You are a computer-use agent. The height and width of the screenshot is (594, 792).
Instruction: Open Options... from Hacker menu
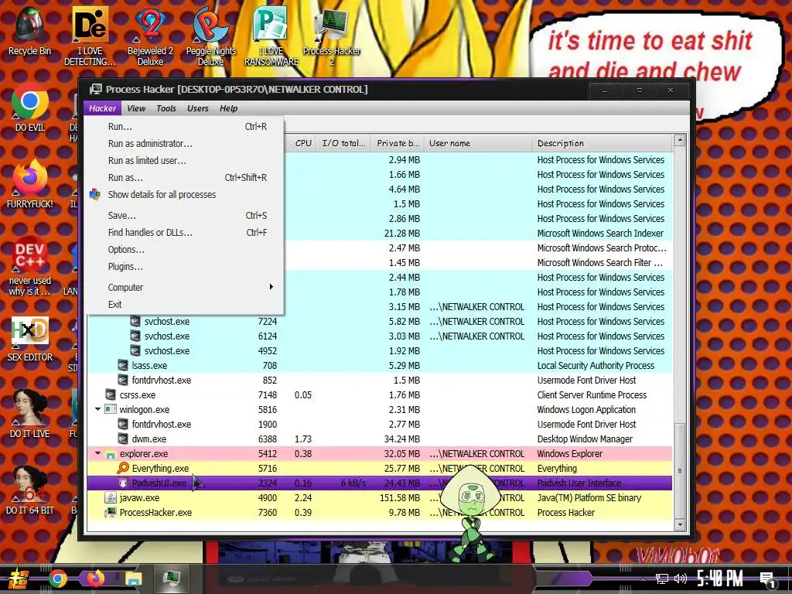click(184, 250)
